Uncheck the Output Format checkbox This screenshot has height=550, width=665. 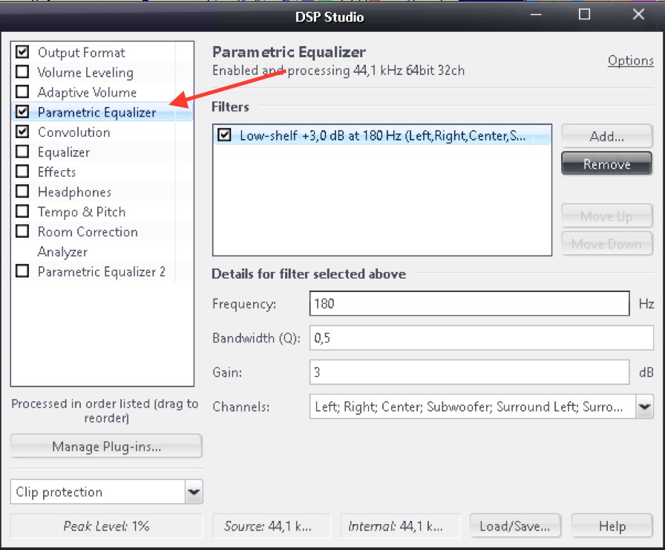(x=22, y=52)
